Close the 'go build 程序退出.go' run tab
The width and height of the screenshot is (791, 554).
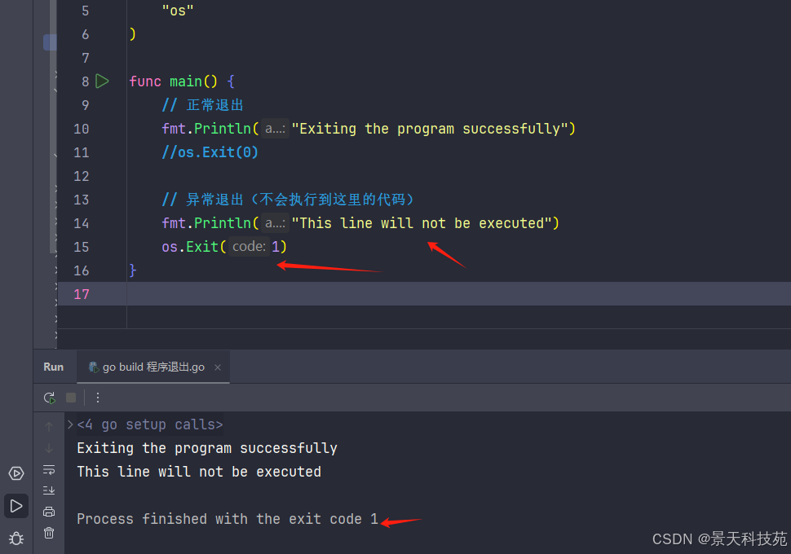click(x=218, y=367)
